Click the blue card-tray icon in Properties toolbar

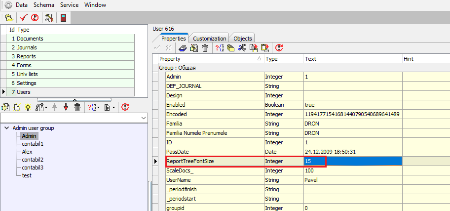point(182,48)
